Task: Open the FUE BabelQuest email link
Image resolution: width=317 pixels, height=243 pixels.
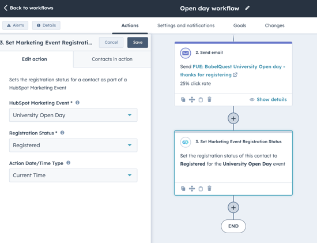Action: click(x=232, y=70)
